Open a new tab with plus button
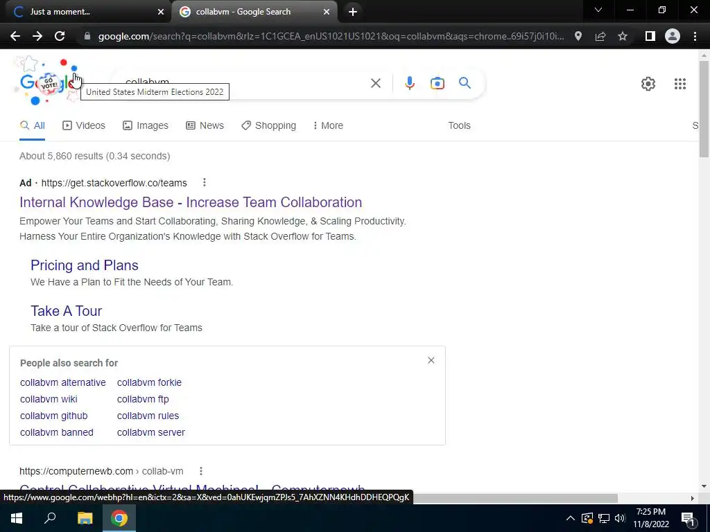 (353, 12)
